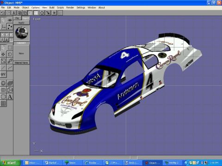
Task: Open the File menu
Action: [x=3, y=7]
